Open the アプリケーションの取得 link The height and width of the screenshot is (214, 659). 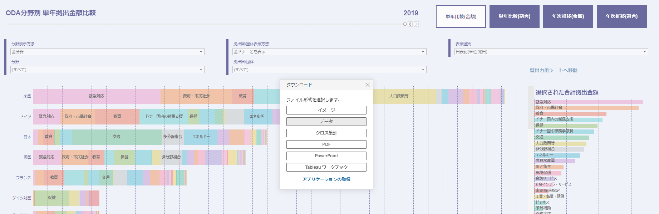pos(326,179)
